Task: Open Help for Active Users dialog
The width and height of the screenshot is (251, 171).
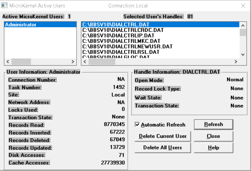Action: pyautogui.click(x=213, y=148)
